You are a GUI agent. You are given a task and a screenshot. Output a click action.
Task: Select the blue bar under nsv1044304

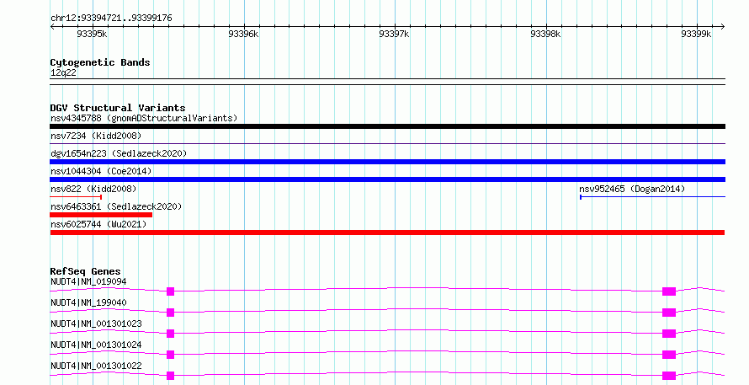tap(387, 179)
